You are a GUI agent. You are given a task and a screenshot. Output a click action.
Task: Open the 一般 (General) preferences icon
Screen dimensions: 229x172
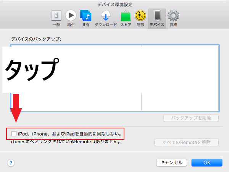pyautogui.click(x=56, y=18)
